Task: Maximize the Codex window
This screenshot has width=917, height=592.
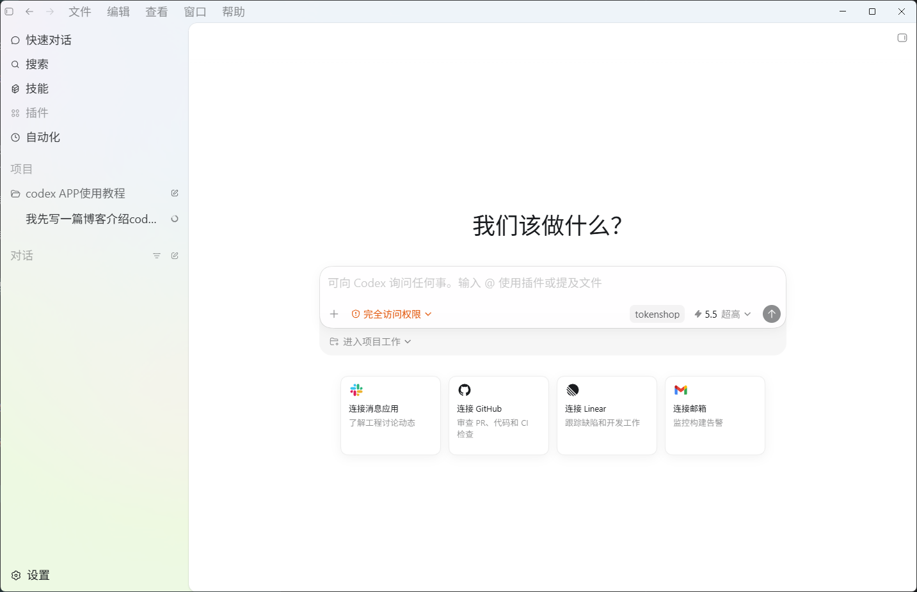Action: click(x=872, y=12)
